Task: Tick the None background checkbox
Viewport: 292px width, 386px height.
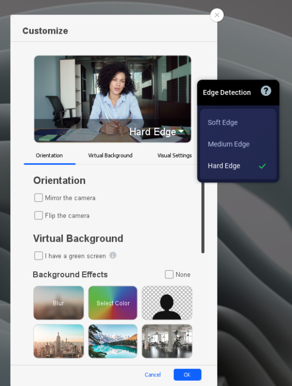Action: coord(169,274)
